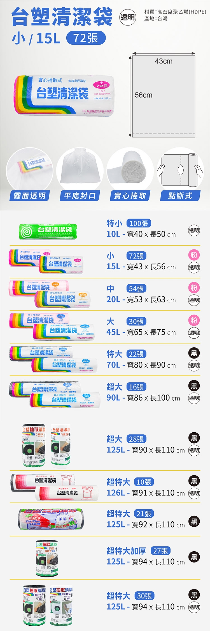Click the tear-off perforation roll illustration
The height and width of the screenshot is (631, 210).
(x=180, y=170)
